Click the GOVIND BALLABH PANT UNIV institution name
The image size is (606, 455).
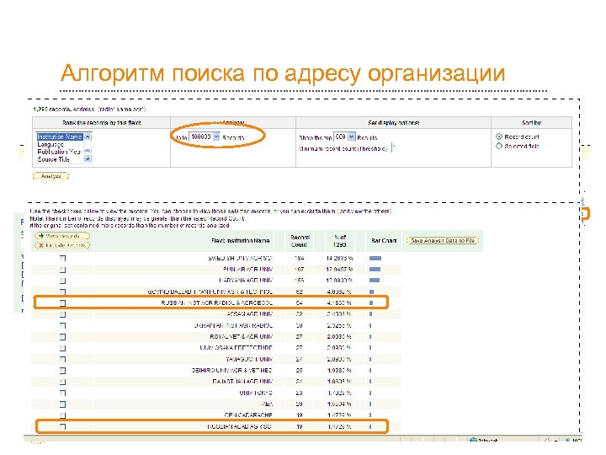coord(210,292)
